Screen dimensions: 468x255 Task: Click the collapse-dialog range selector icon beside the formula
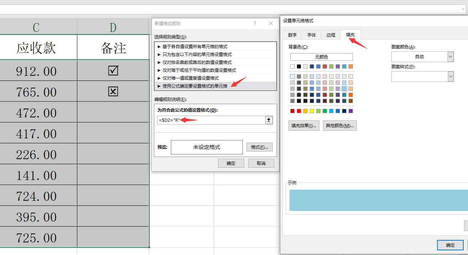tap(269, 120)
